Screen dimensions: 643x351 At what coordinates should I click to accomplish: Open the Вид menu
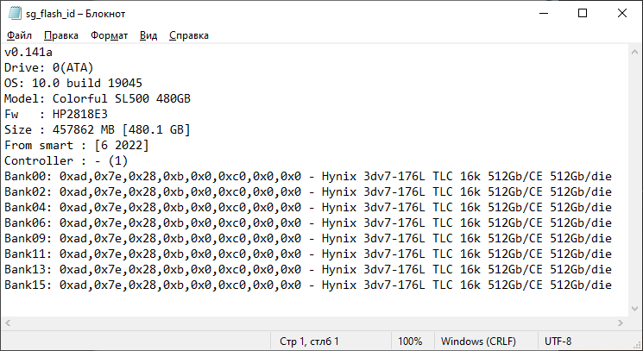148,35
